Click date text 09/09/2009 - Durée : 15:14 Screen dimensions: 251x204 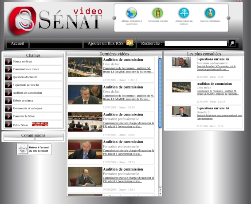click(x=119, y=190)
